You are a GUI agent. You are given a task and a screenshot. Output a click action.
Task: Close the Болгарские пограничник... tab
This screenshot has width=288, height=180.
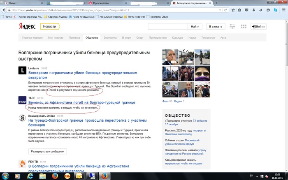tap(210, 3)
